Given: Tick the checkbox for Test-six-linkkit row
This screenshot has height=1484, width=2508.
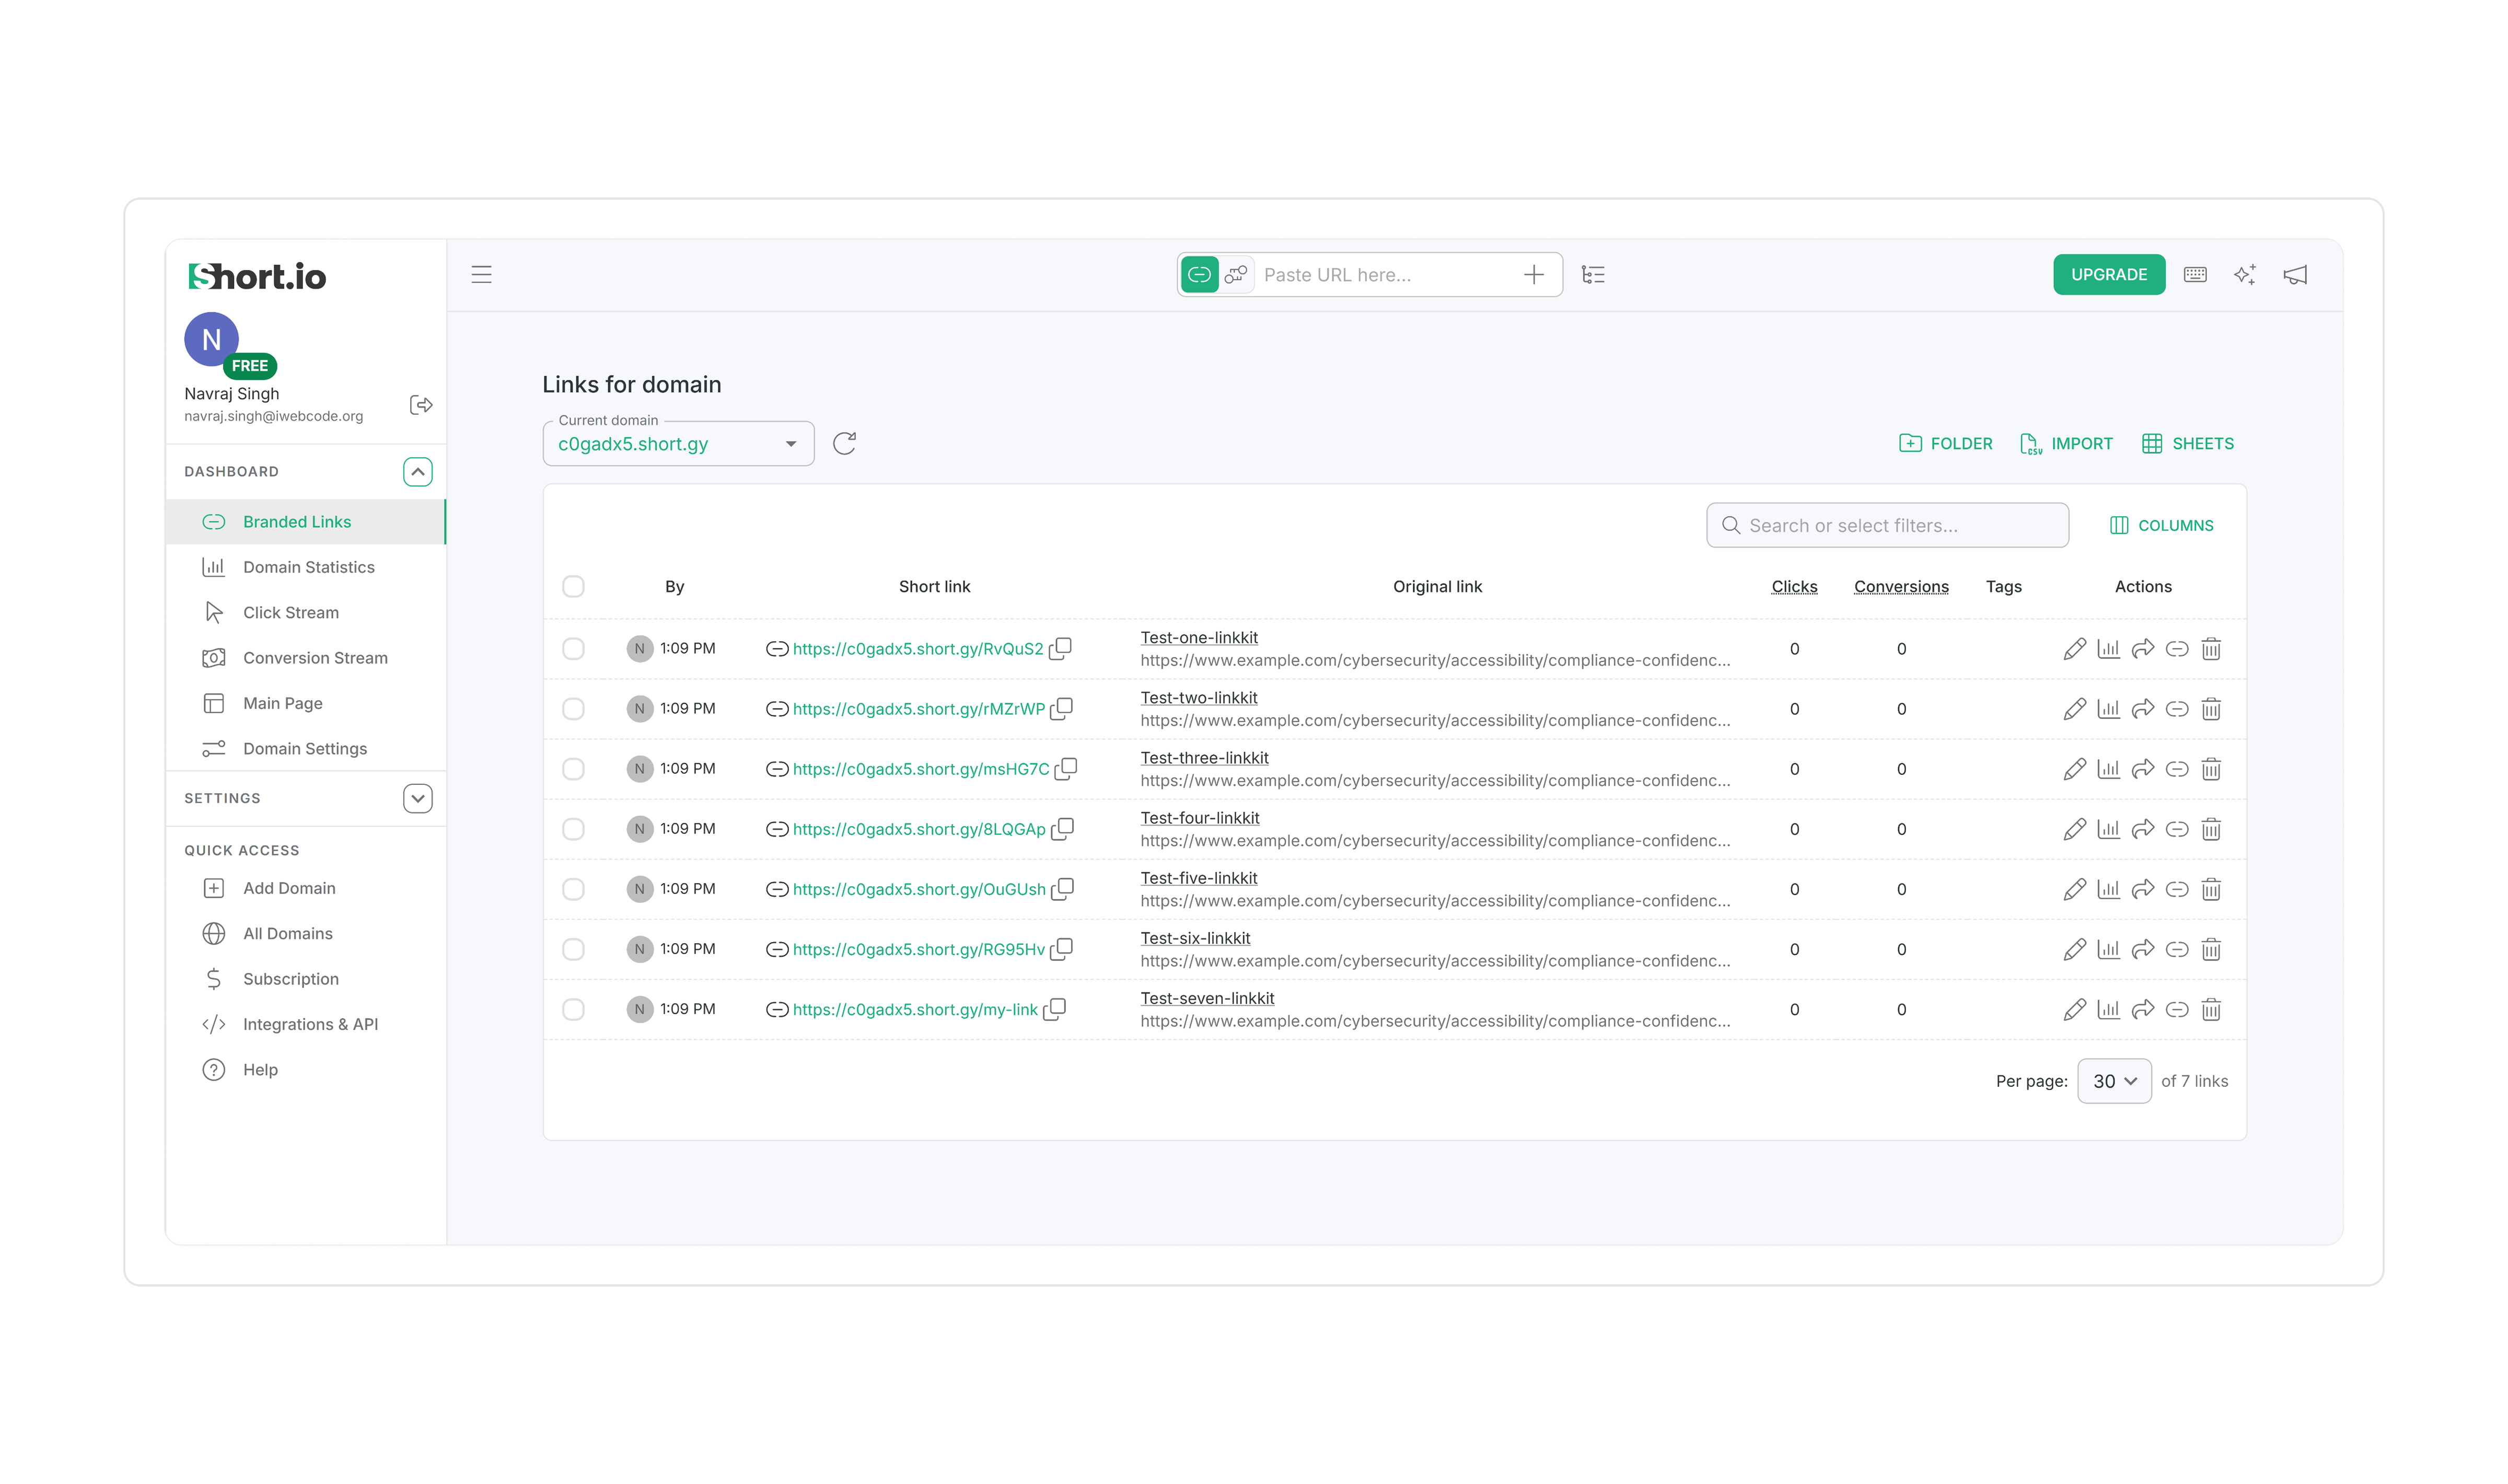Looking at the screenshot, I should click(573, 949).
